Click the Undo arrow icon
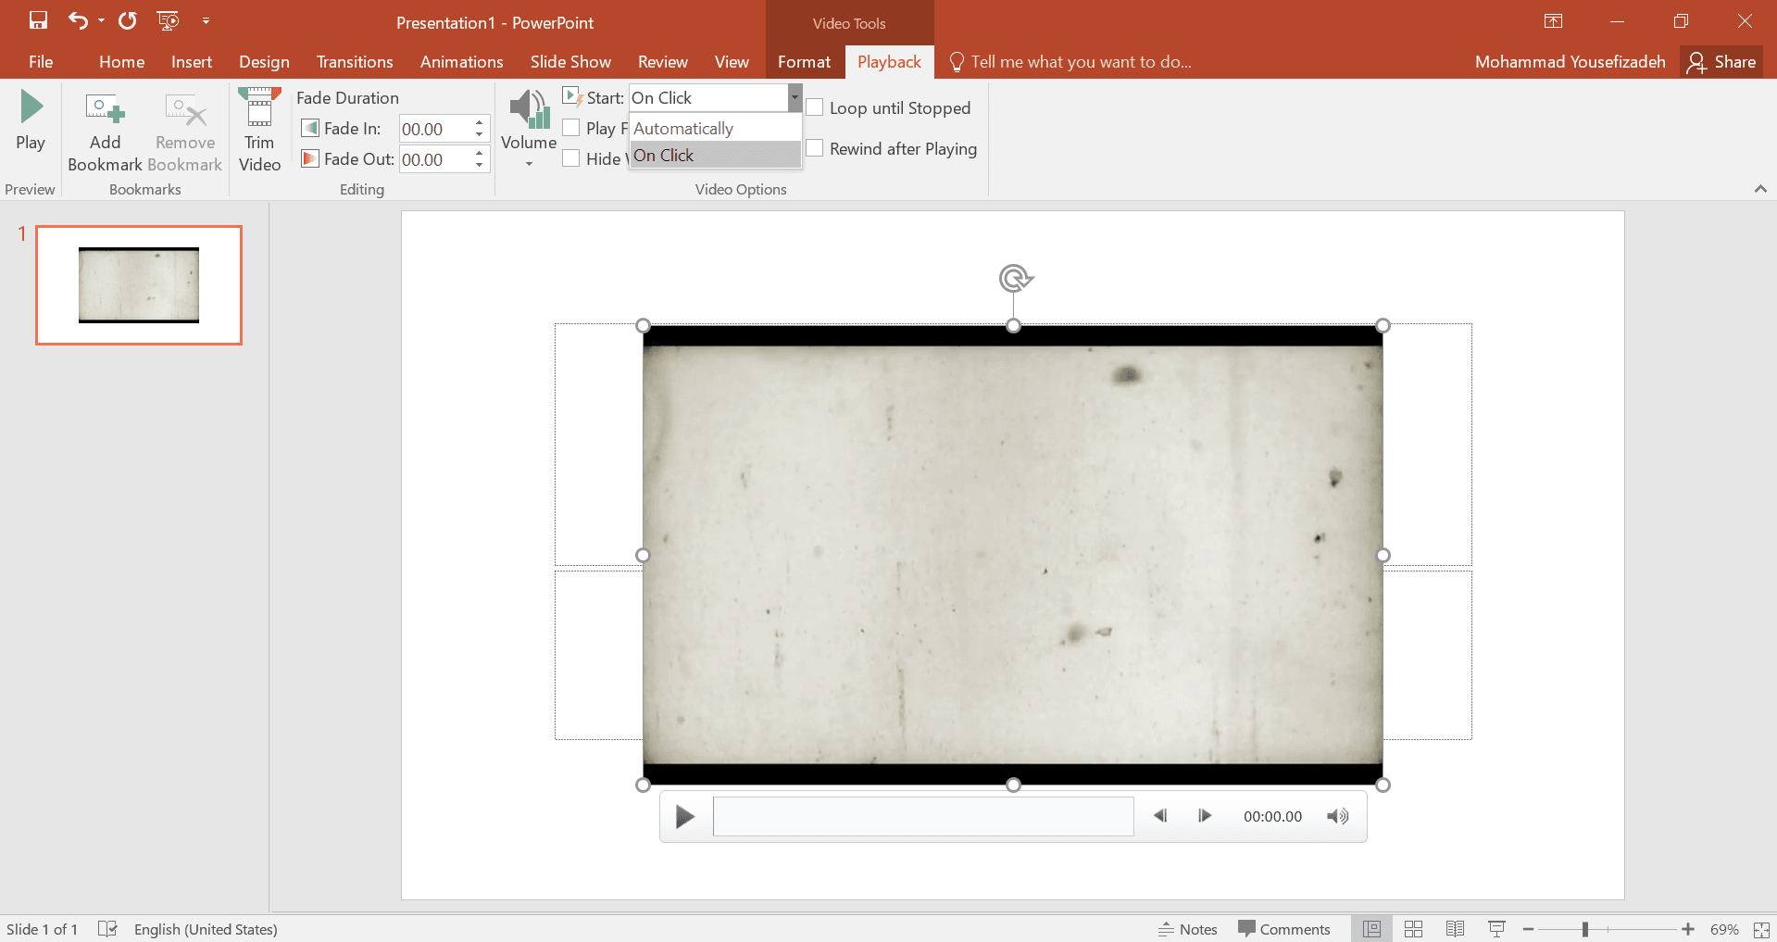Screen dimensions: 1777x942 pos(78,20)
